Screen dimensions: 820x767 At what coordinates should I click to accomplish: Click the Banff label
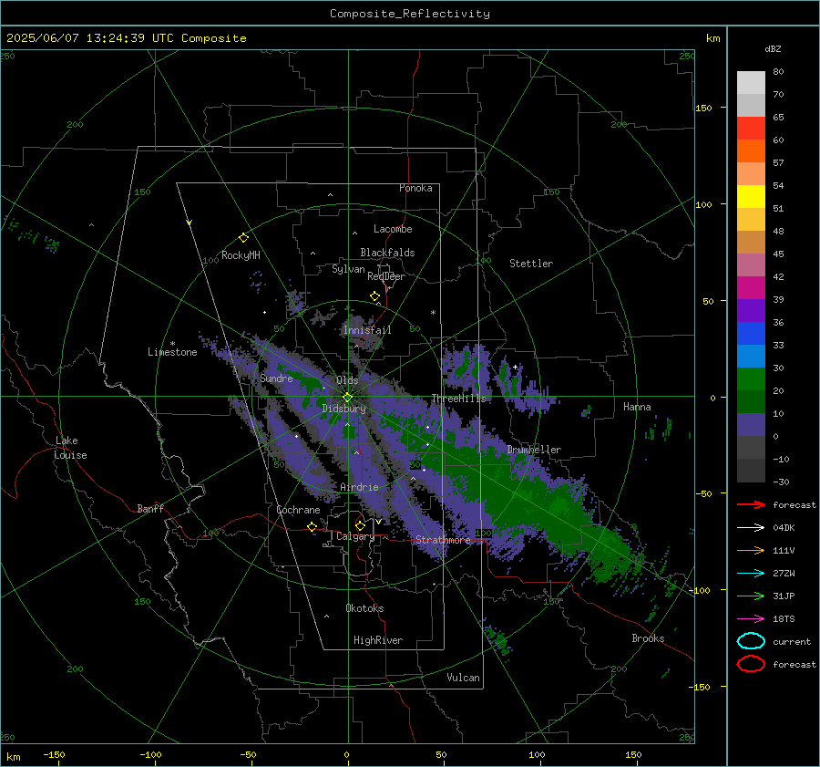150,508
